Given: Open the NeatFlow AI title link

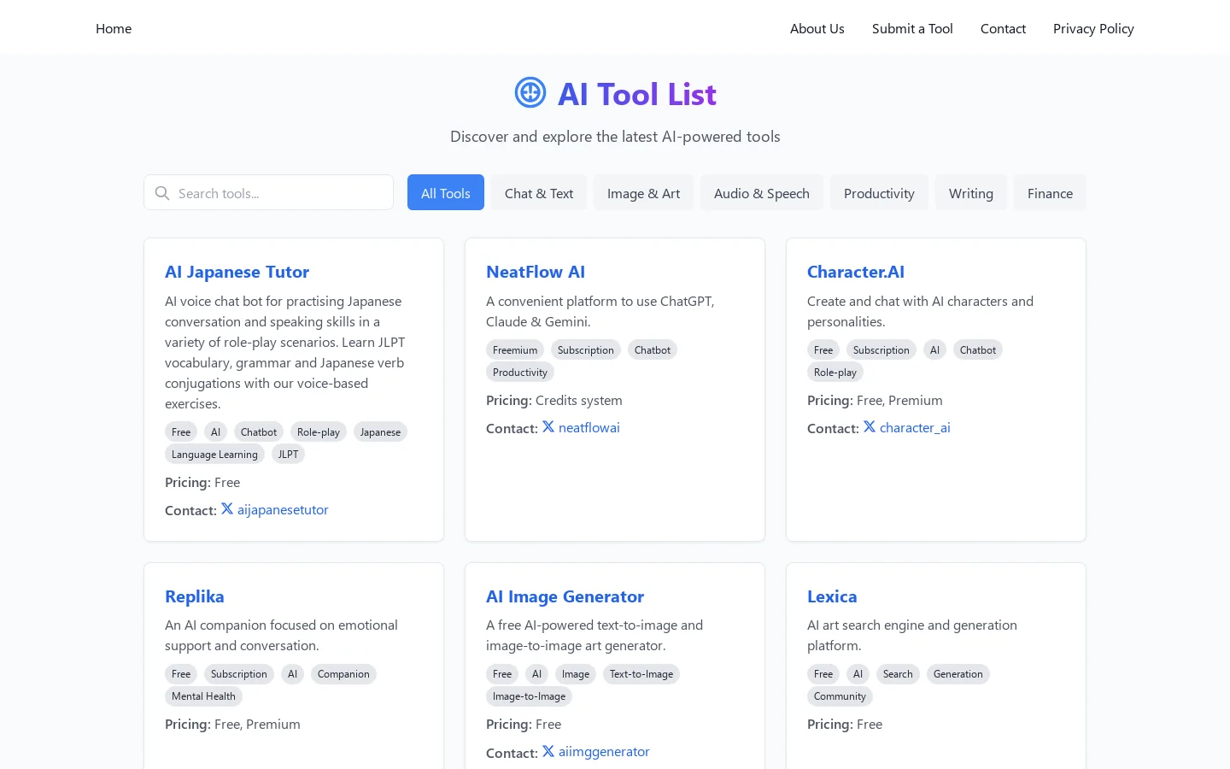Looking at the screenshot, I should 536,272.
